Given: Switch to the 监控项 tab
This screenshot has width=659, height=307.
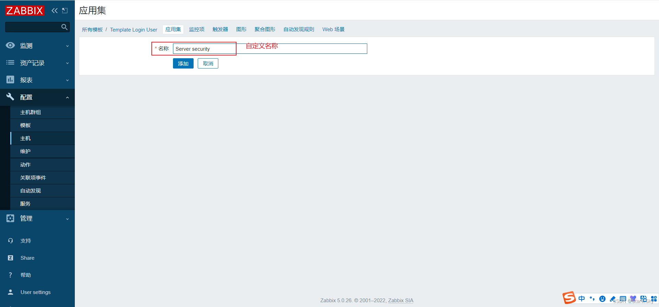Looking at the screenshot, I should coord(197,29).
